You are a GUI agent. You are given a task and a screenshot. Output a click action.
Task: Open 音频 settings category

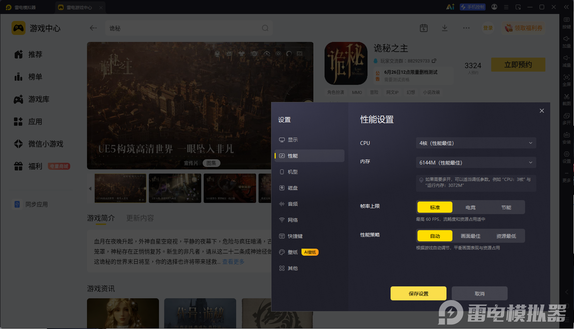(310, 204)
